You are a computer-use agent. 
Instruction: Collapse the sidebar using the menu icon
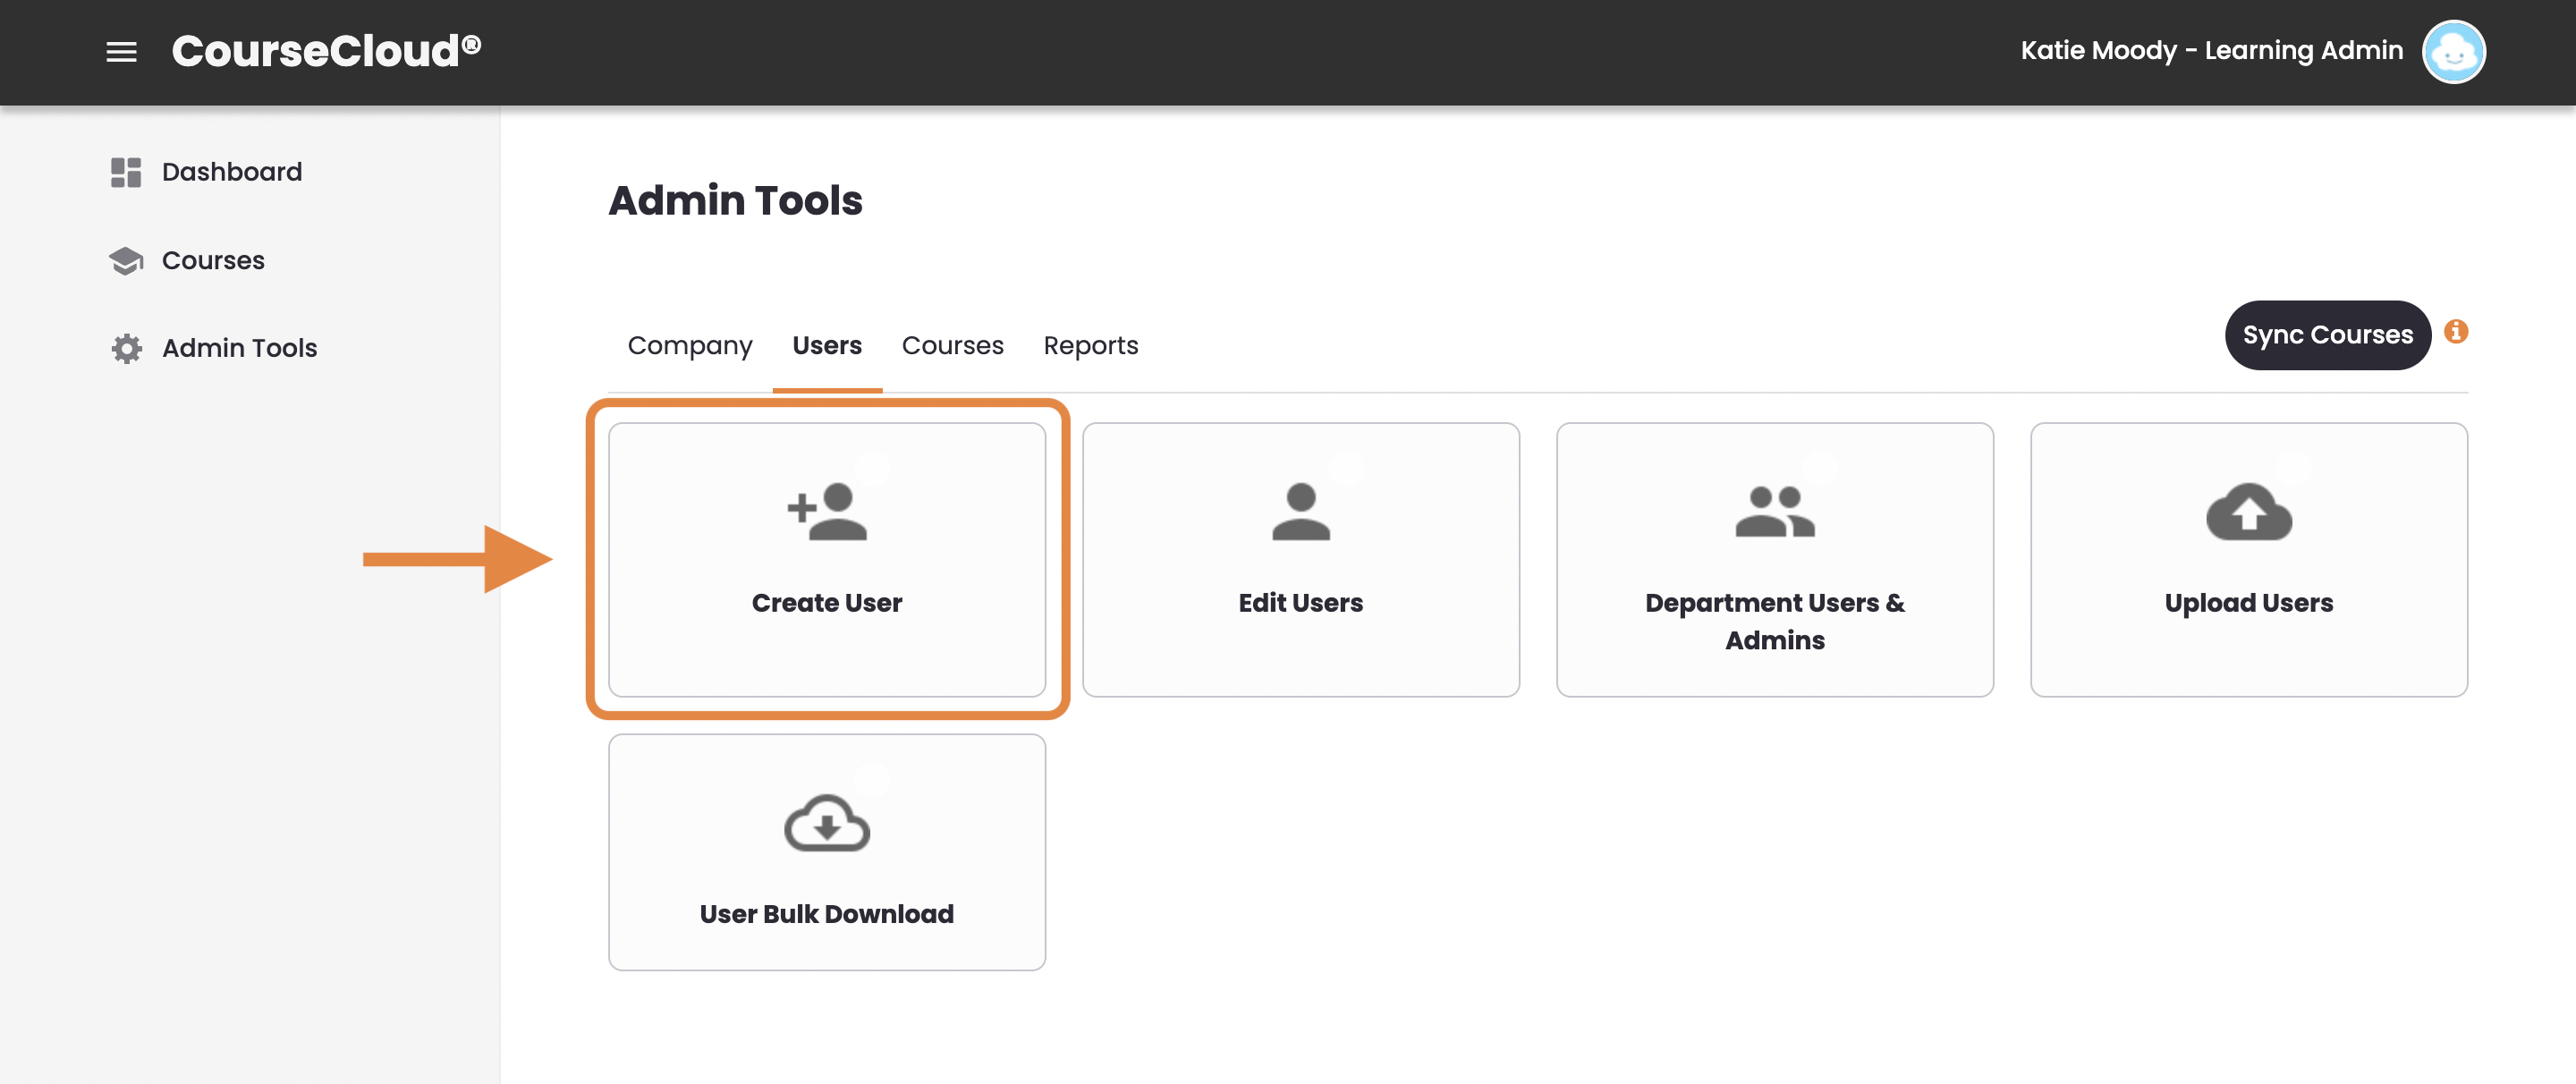[x=120, y=51]
